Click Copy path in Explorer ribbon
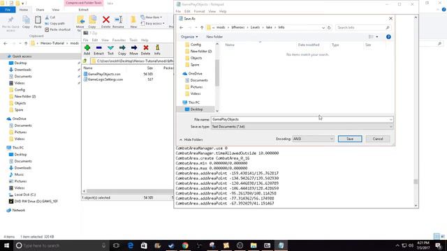Screen dimensions: 447x251 [54, 23]
